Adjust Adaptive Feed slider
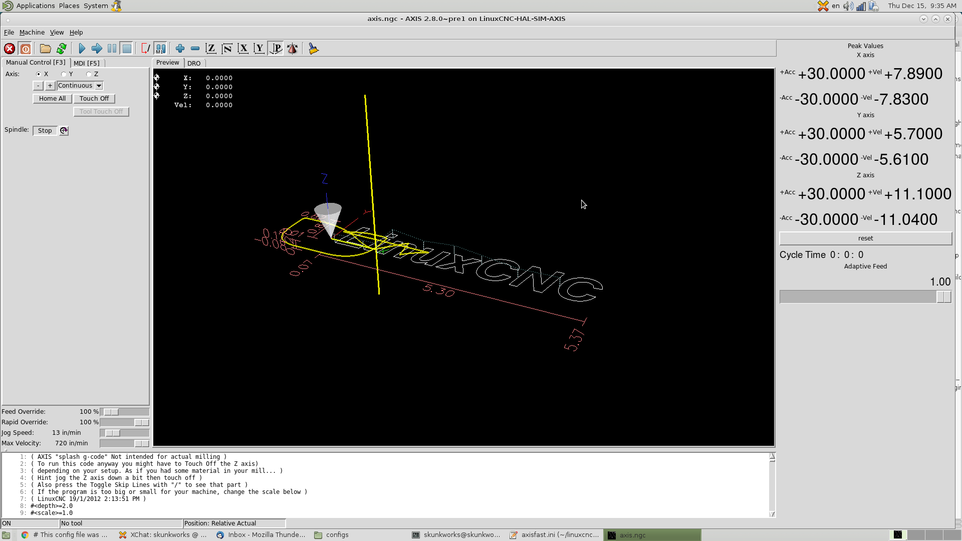This screenshot has height=541, width=962. coord(865,297)
